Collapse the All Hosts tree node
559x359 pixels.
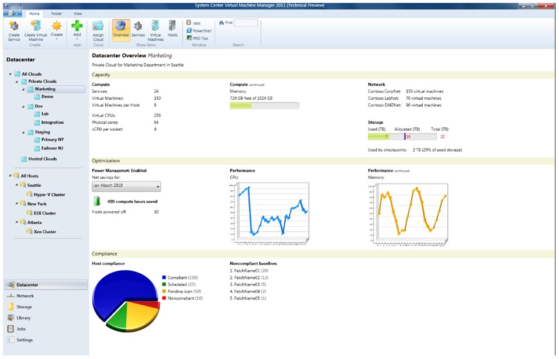(x=10, y=175)
